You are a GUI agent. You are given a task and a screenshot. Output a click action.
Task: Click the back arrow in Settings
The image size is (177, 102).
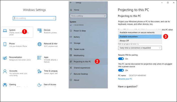click(x=71, y=3)
